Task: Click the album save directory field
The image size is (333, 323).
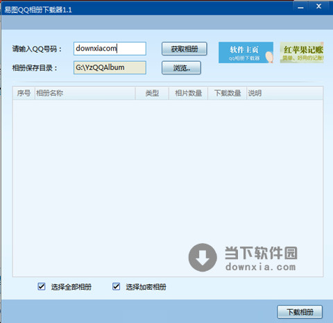Action: [x=110, y=67]
